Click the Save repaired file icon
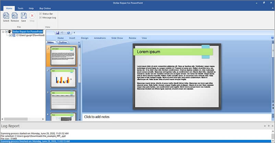The image size is (275, 143). (x=24, y=16)
